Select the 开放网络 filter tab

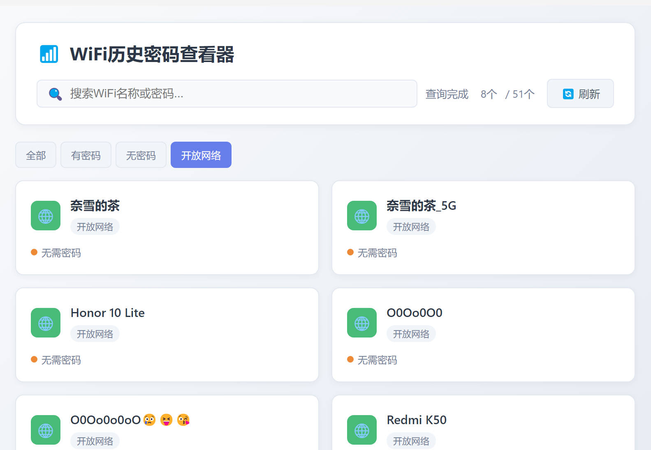(x=201, y=155)
